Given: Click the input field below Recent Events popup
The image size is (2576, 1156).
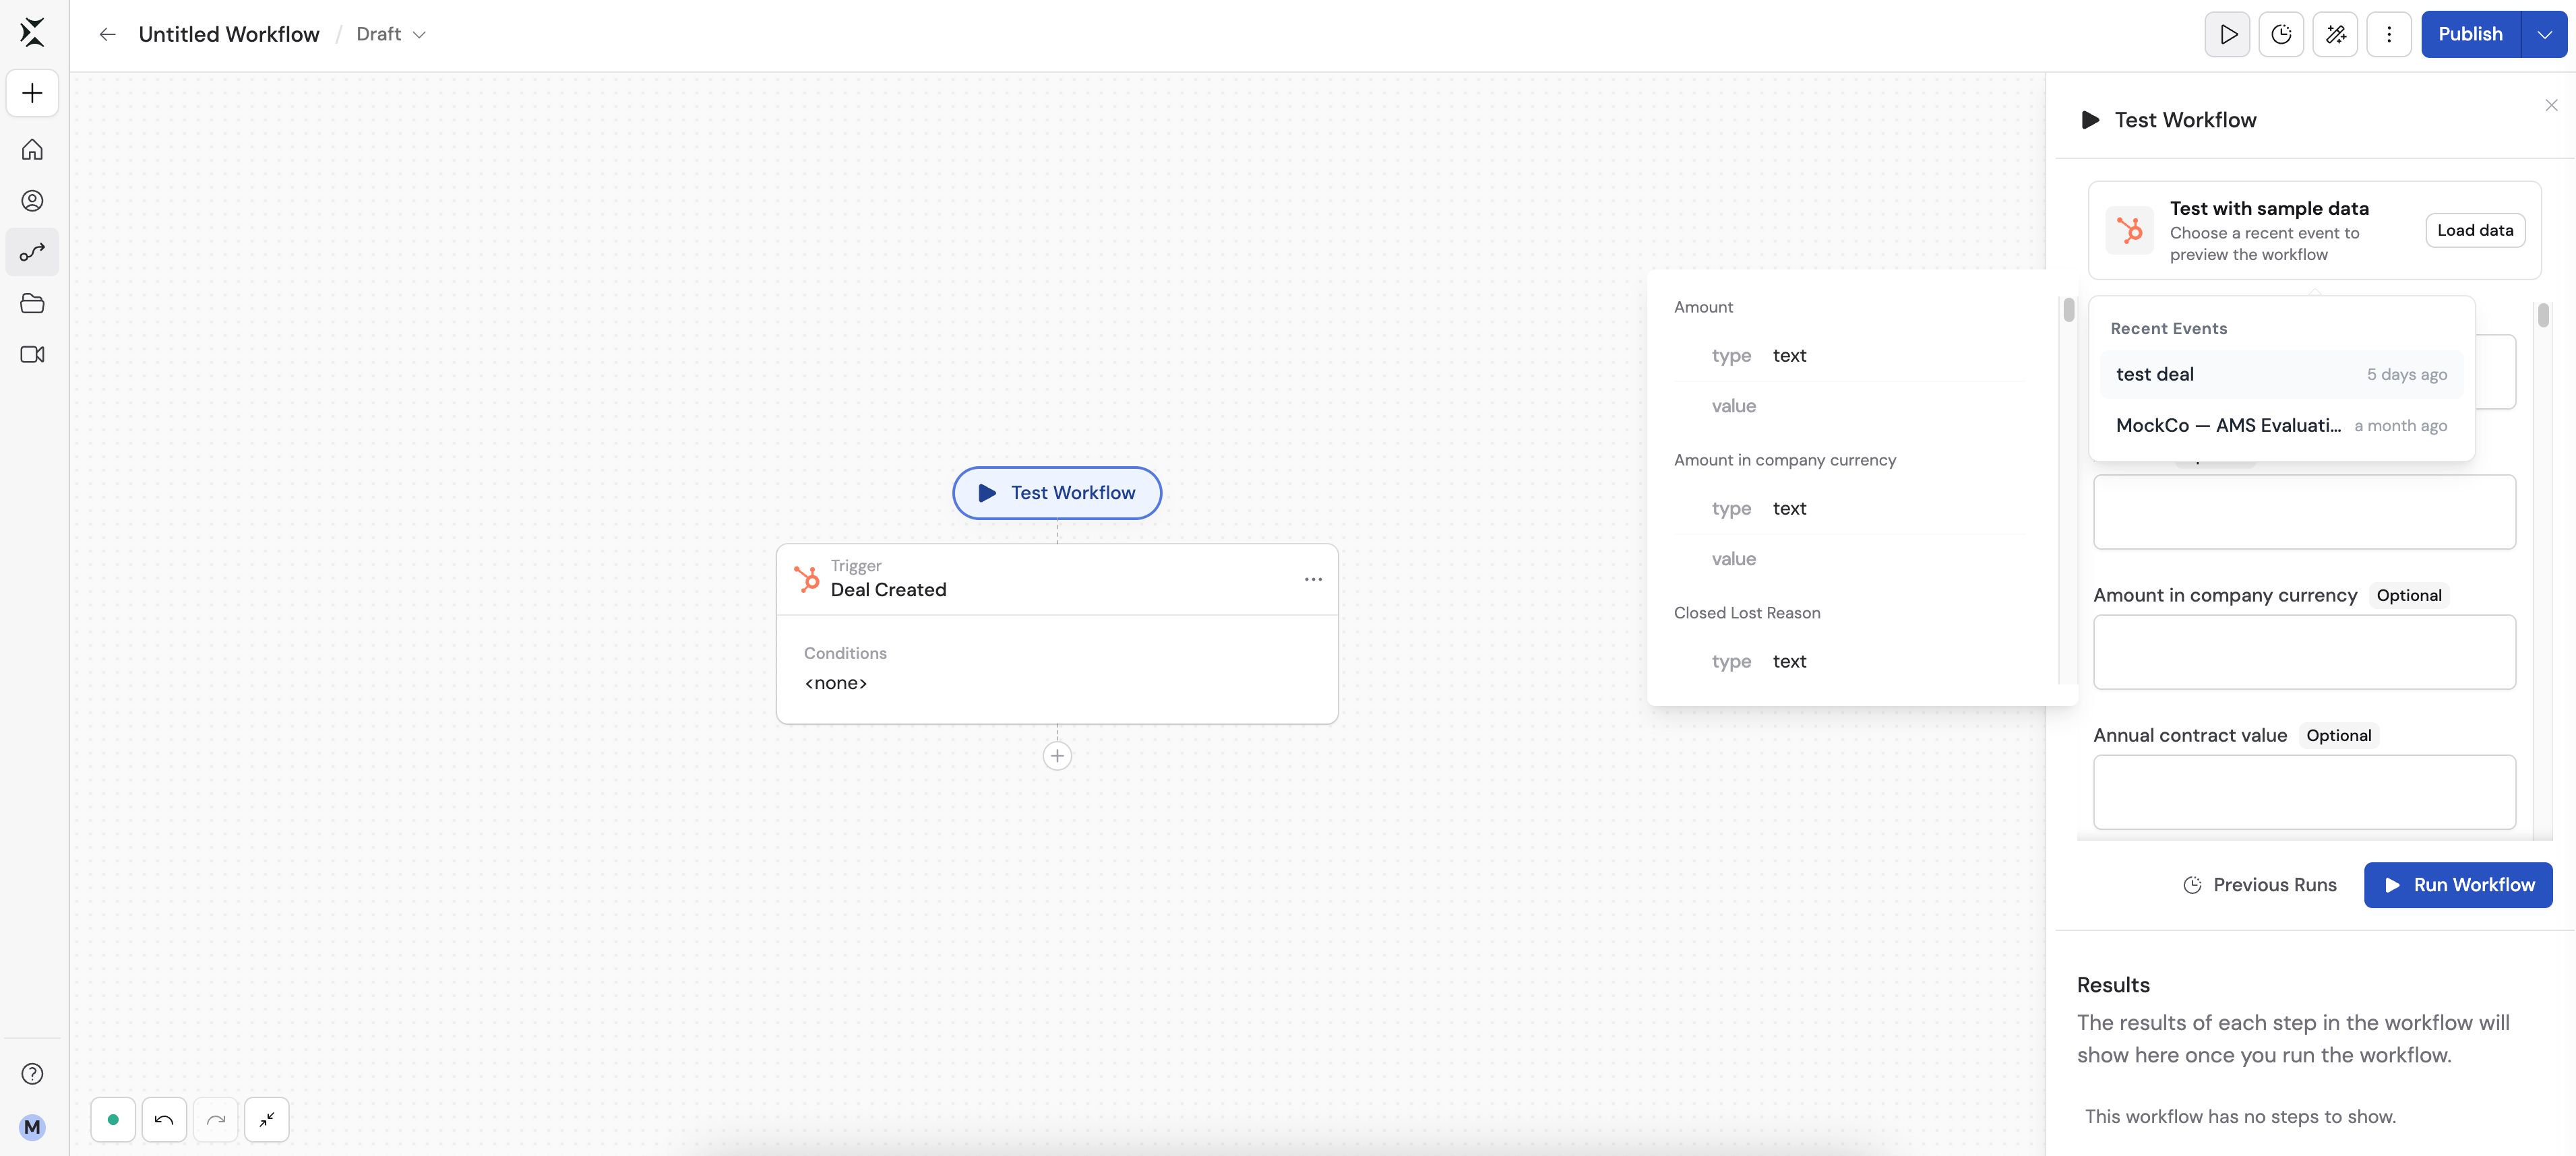Looking at the screenshot, I should pos(2304,513).
